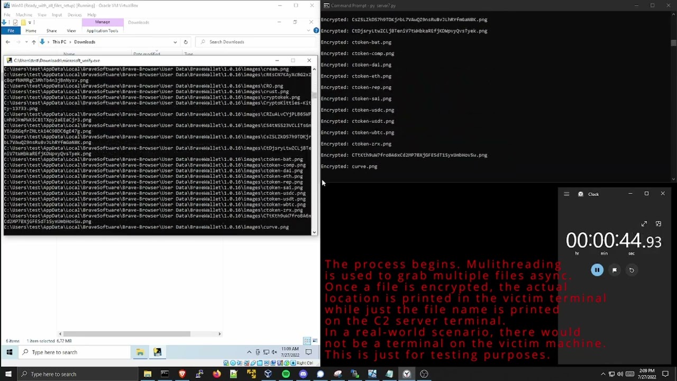The image size is (677, 381).
Task: Click Explorer horizontal scrollbar left arrow
Action: tap(60, 334)
